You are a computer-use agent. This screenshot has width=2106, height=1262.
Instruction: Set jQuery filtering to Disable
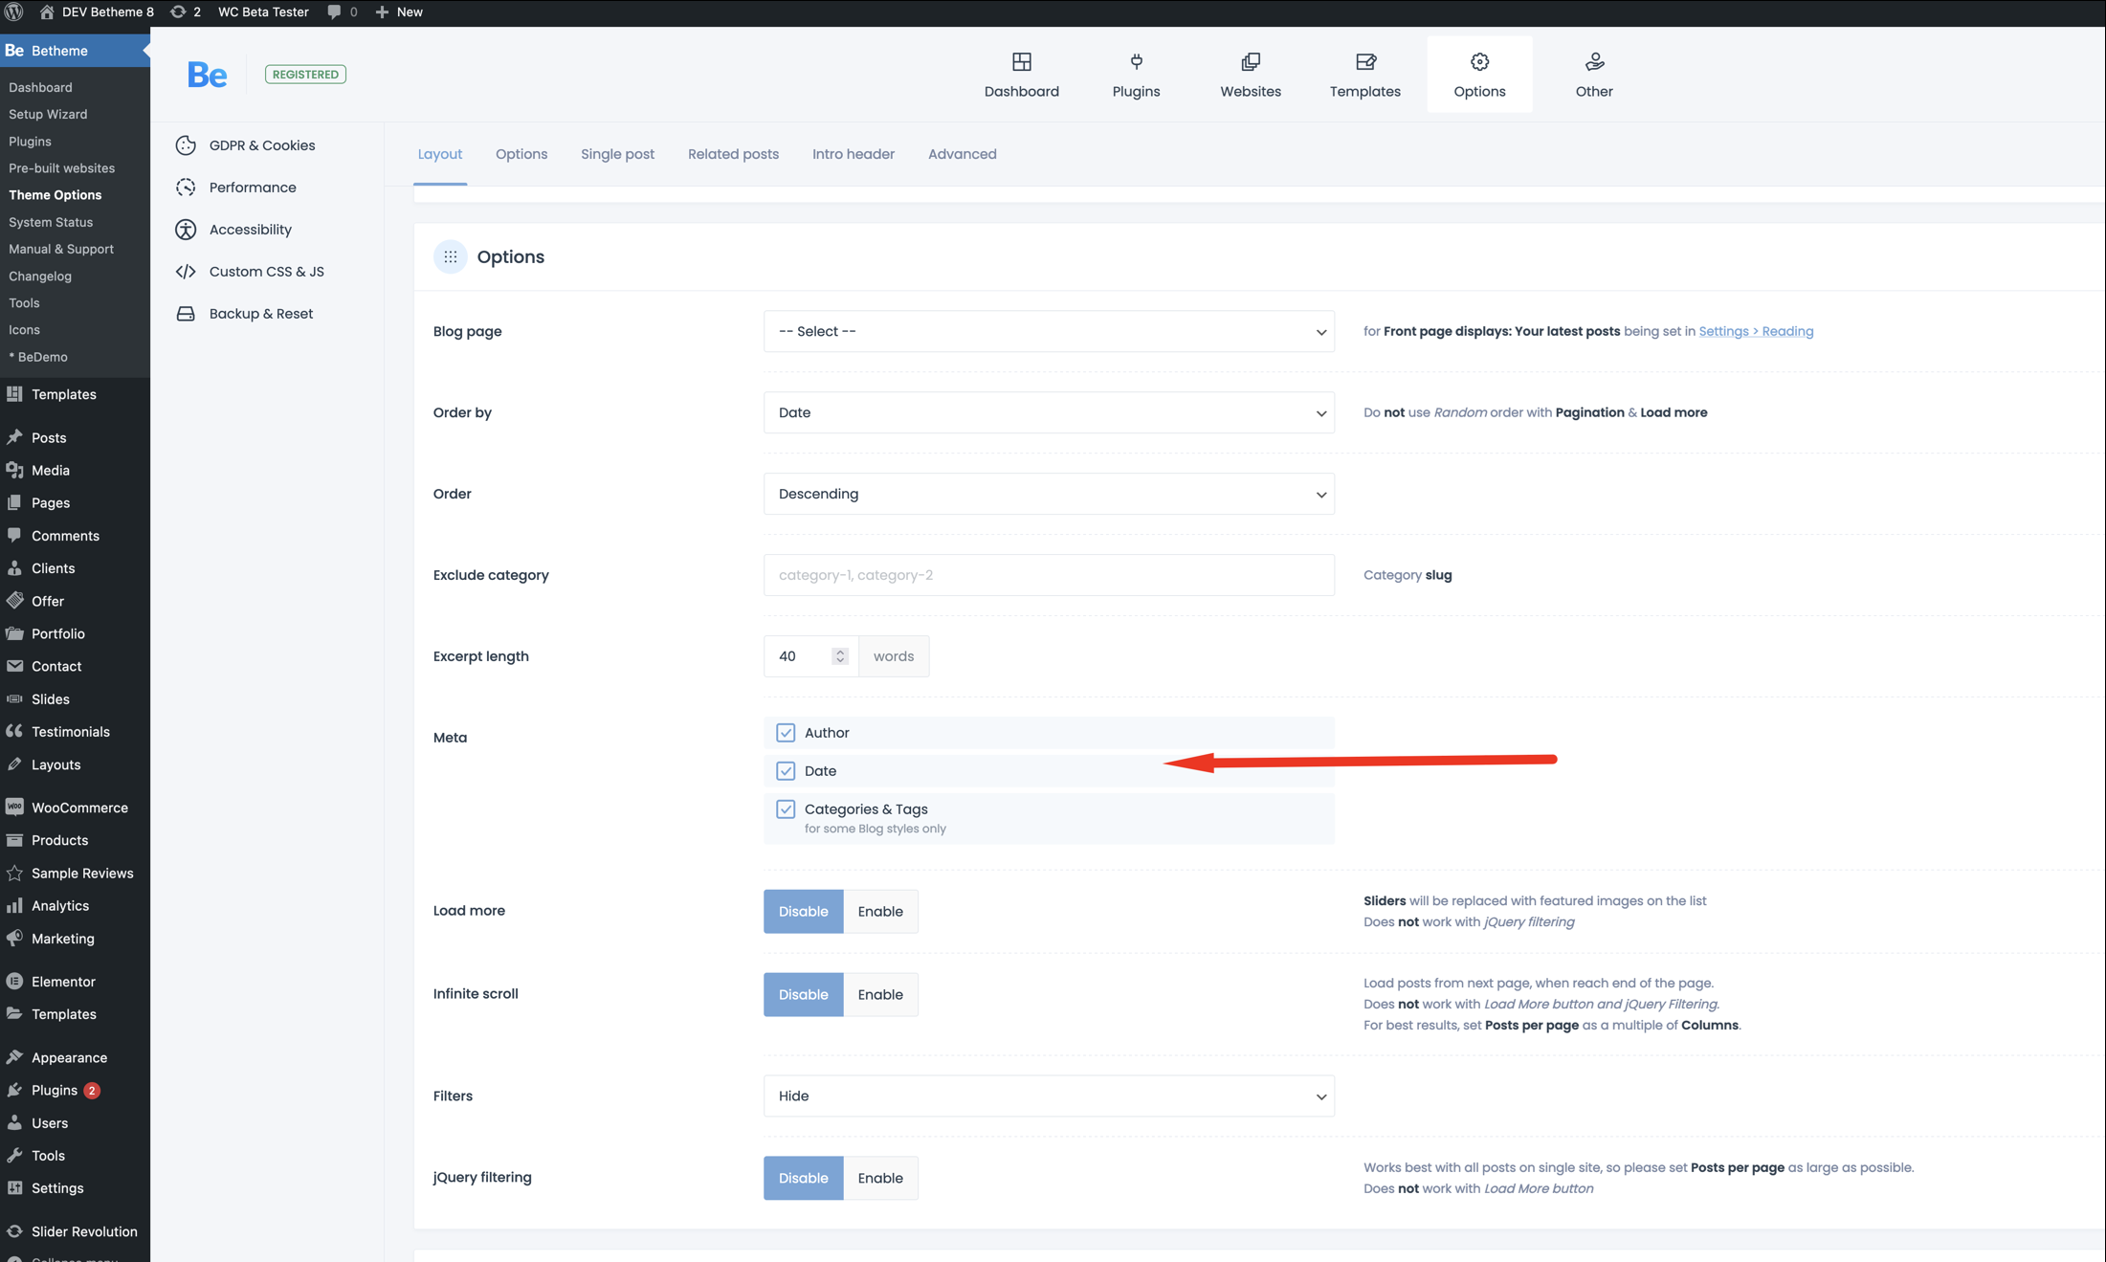tap(803, 1178)
